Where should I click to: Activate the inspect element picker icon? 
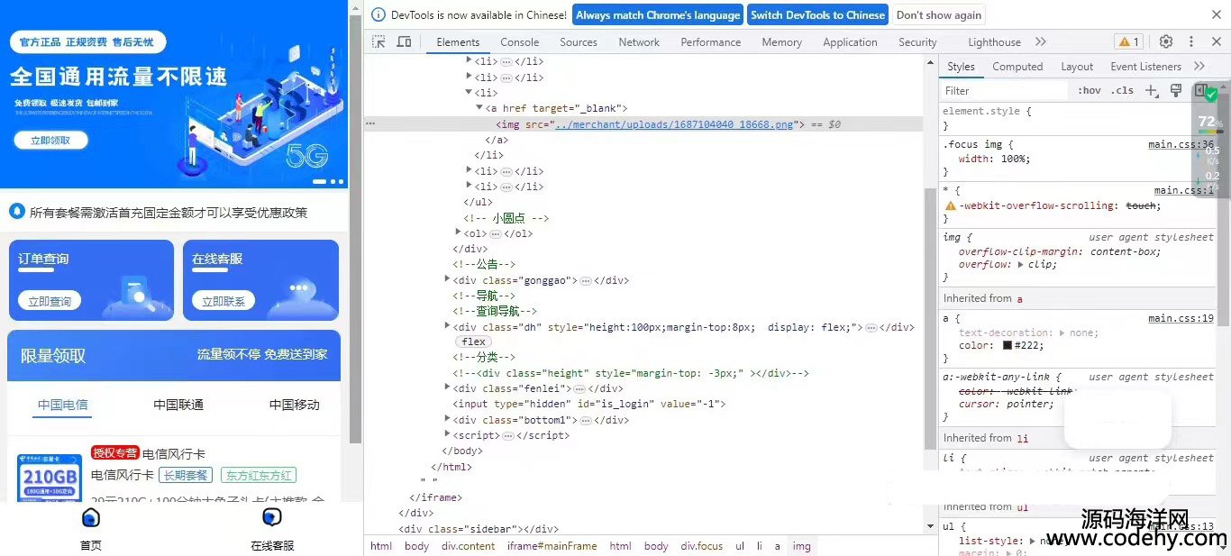(x=378, y=42)
